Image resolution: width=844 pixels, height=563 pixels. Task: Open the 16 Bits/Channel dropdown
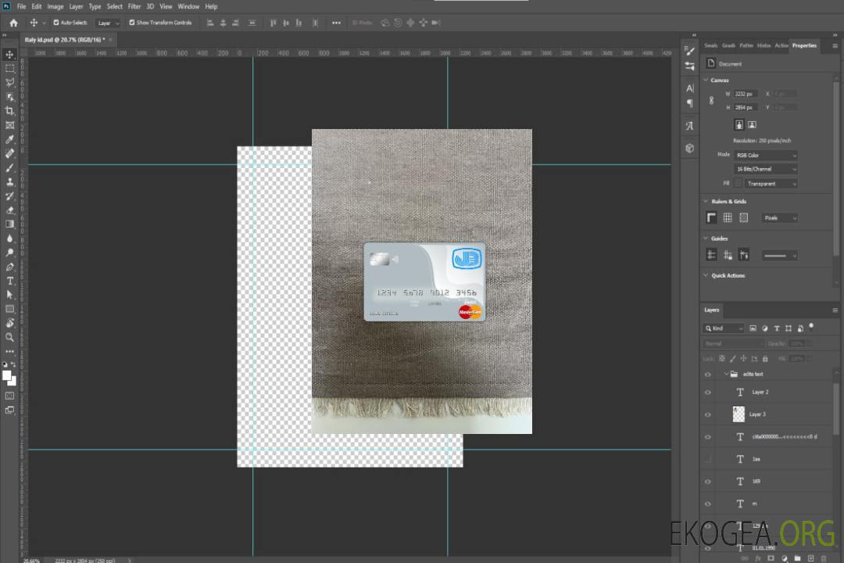coord(765,169)
